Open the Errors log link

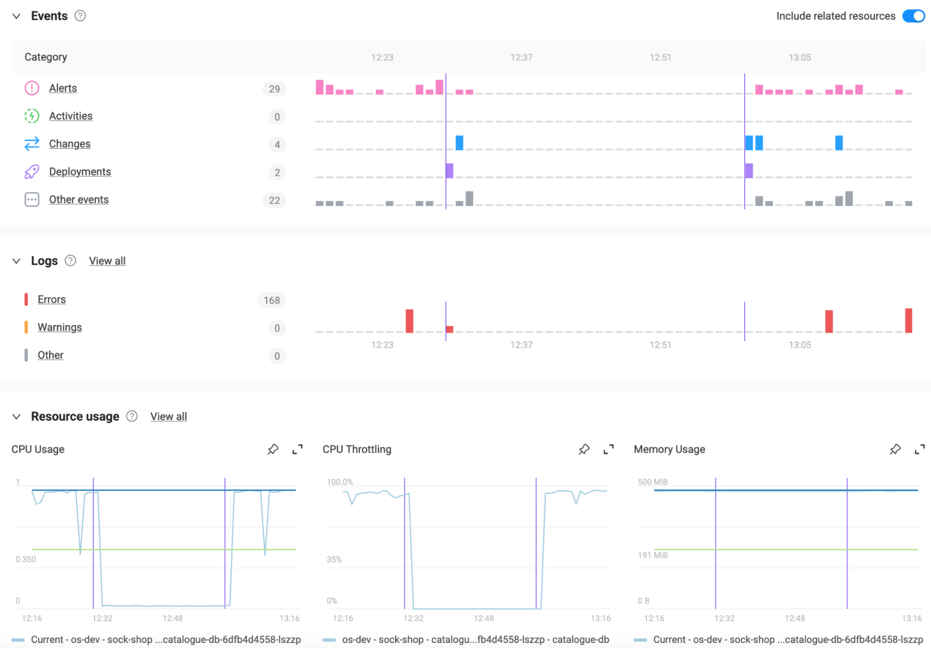52,300
